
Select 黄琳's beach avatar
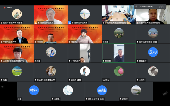click(85, 14)
